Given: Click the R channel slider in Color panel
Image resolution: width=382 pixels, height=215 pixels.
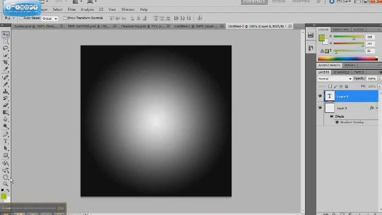Looking at the screenshot, I should point(349,37).
